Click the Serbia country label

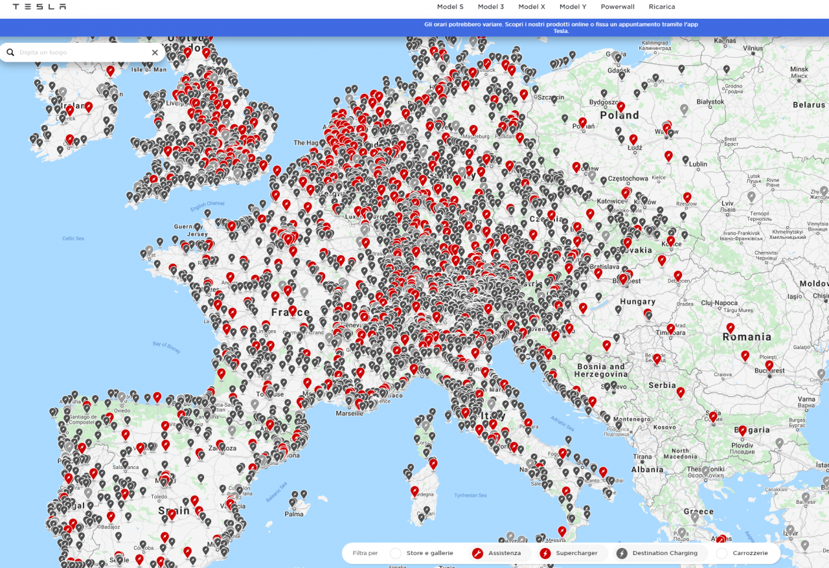tap(662, 385)
